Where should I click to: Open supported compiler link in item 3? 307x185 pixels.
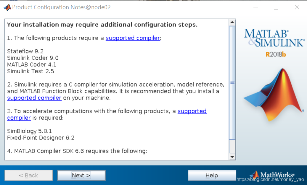point(192,111)
